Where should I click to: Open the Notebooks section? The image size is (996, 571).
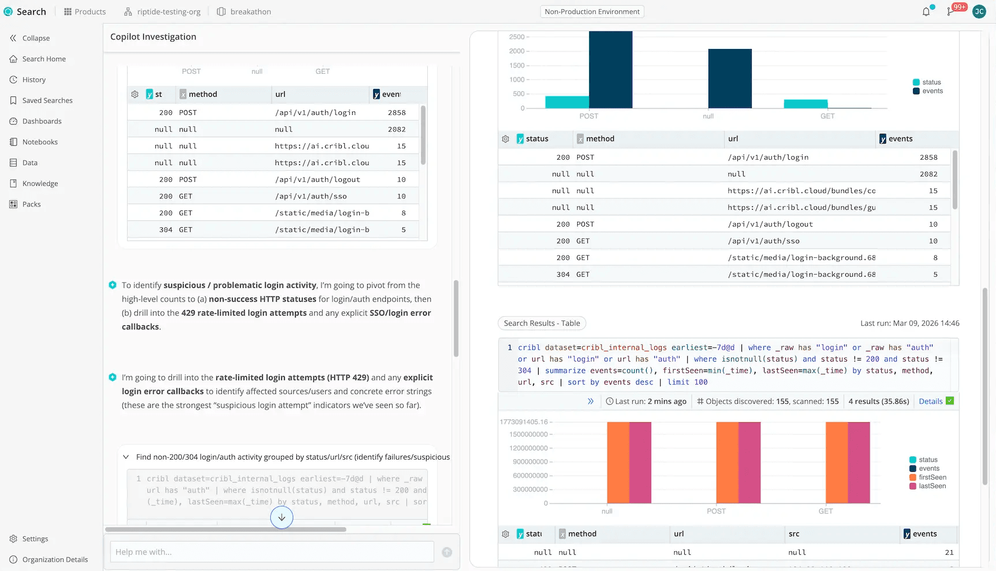click(40, 141)
